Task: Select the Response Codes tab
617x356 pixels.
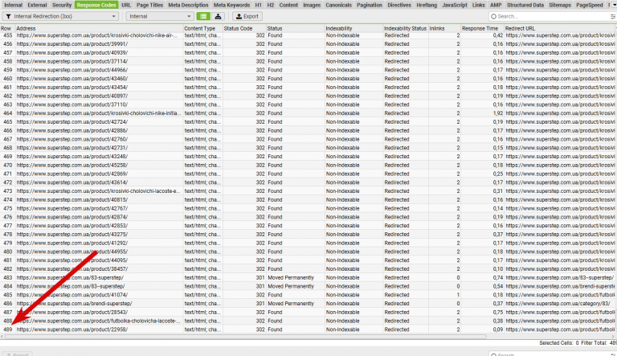Action: (96, 5)
